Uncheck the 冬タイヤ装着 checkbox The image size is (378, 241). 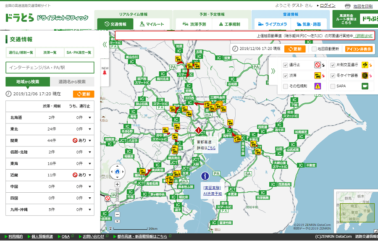click(x=333, y=76)
